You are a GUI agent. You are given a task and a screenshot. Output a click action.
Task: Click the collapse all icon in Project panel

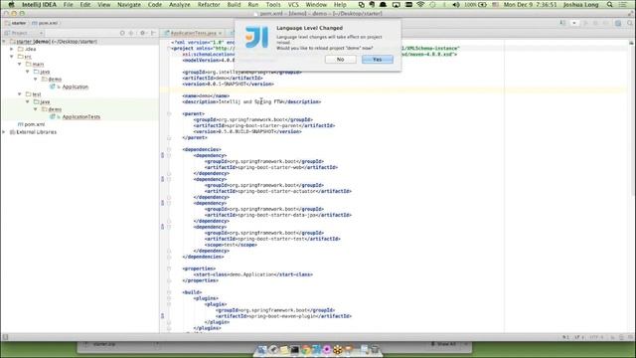131,33
